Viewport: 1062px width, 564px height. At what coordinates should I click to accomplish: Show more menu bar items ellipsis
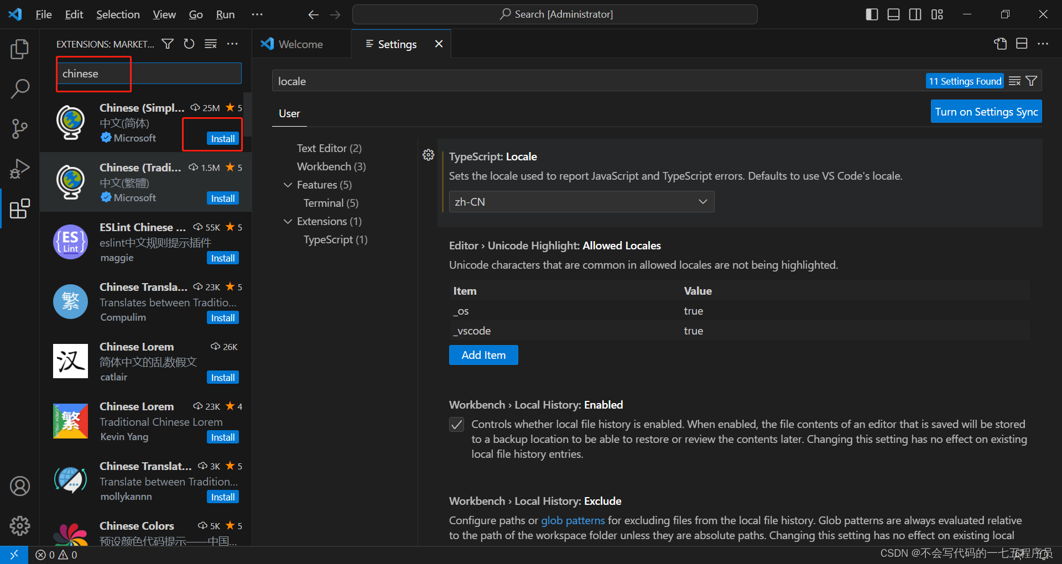pyautogui.click(x=257, y=14)
